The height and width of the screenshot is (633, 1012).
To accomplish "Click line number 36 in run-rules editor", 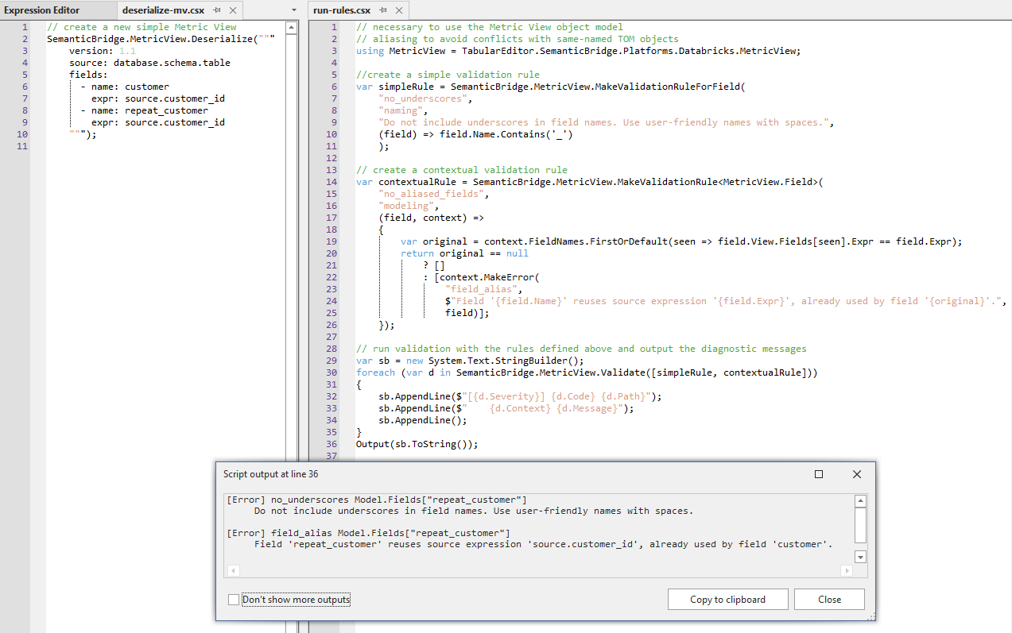I will click(x=332, y=445).
